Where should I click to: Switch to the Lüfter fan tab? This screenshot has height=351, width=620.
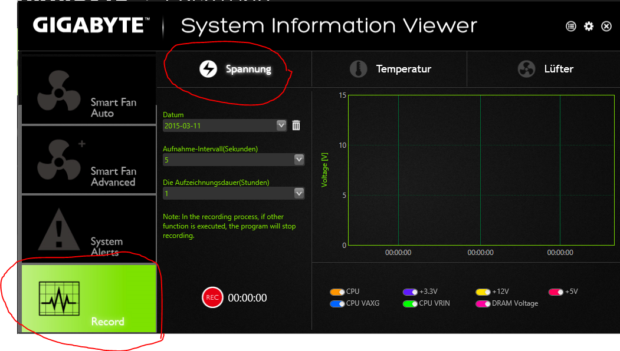pyautogui.click(x=544, y=69)
